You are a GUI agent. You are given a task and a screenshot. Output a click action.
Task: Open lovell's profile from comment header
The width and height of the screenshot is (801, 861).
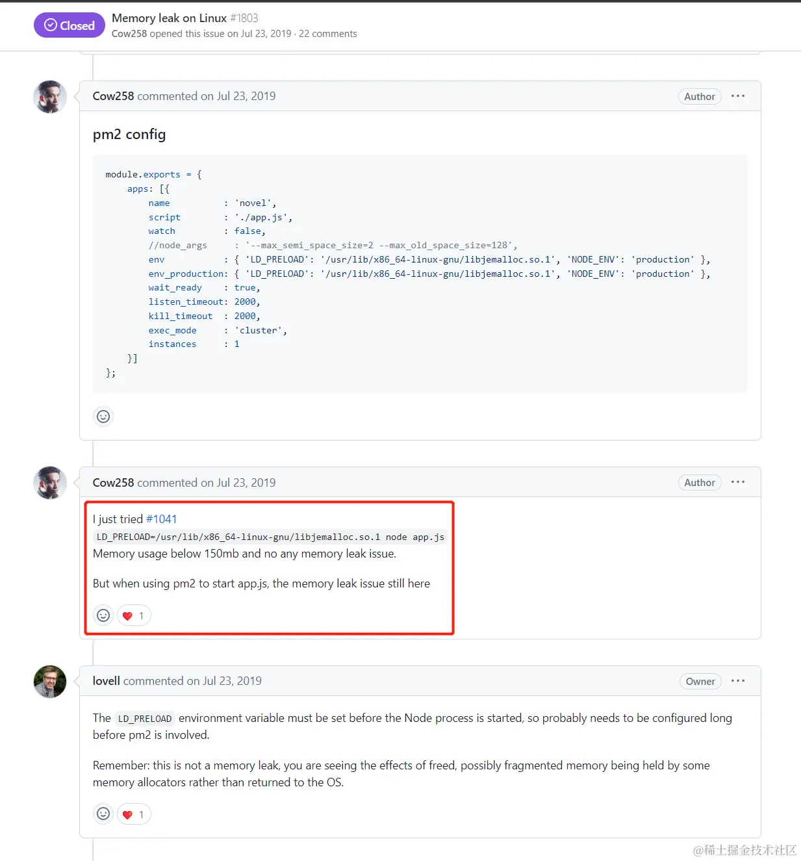tap(107, 681)
